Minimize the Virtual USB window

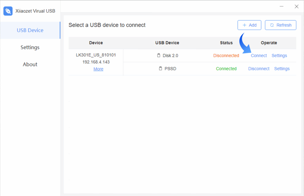[281, 7]
